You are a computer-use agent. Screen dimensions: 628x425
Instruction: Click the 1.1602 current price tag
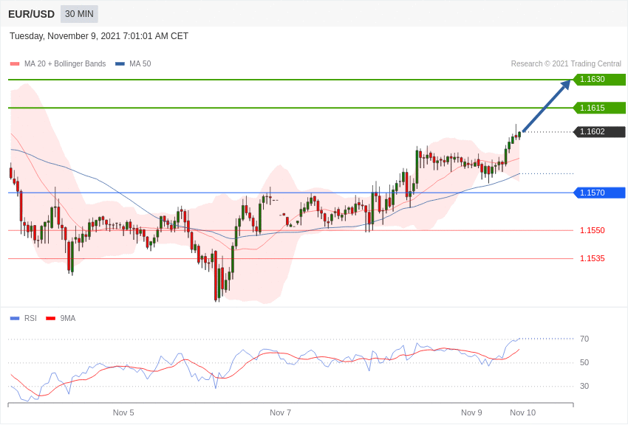599,131
